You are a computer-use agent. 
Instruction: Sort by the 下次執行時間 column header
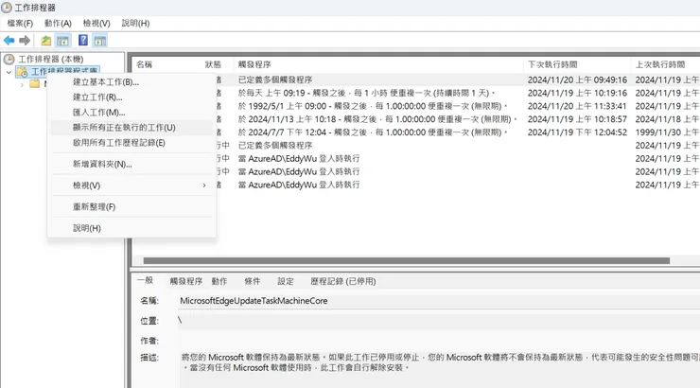[x=552, y=64]
